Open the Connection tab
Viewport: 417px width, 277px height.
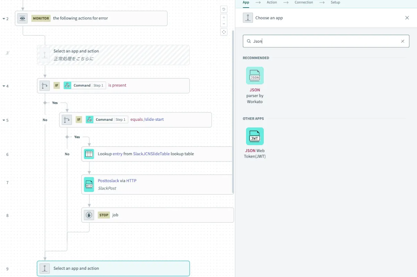[x=304, y=2]
